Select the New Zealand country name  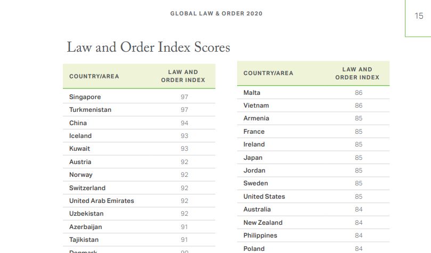[263, 223]
